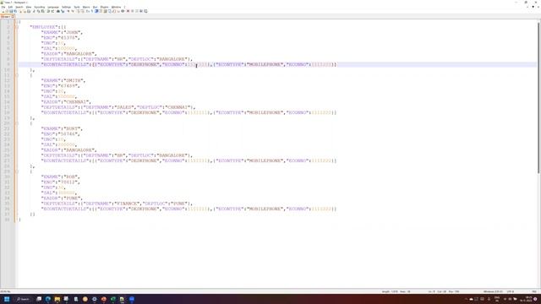Play back the recorded macro icon

coord(137,11)
